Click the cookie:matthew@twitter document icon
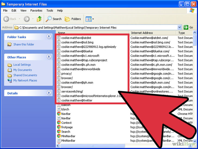 tap(59, 100)
